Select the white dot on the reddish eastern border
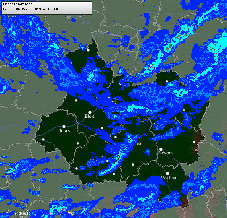227x218 pixels. coord(194,142)
